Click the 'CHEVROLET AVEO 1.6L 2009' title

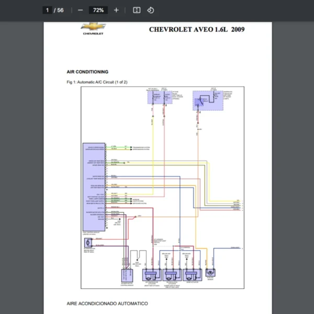[197, 29]
